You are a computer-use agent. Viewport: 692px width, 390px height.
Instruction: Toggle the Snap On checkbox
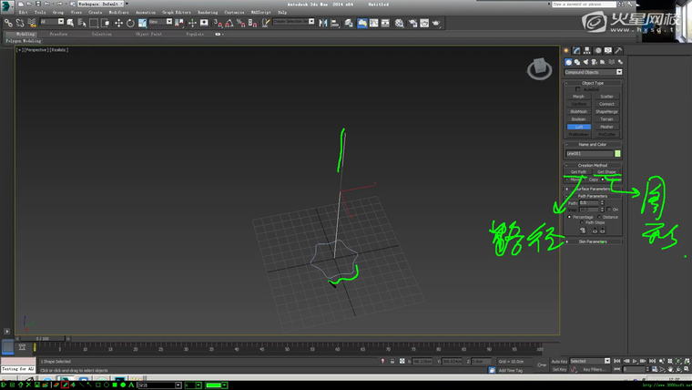(608, 210)
